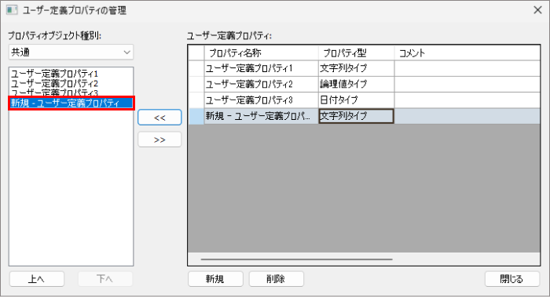Image resolution: width=550 pixels, height=297 pixels.
Task: Select table cell ユーザー定義プロパティ1
Action: (262, 68)
